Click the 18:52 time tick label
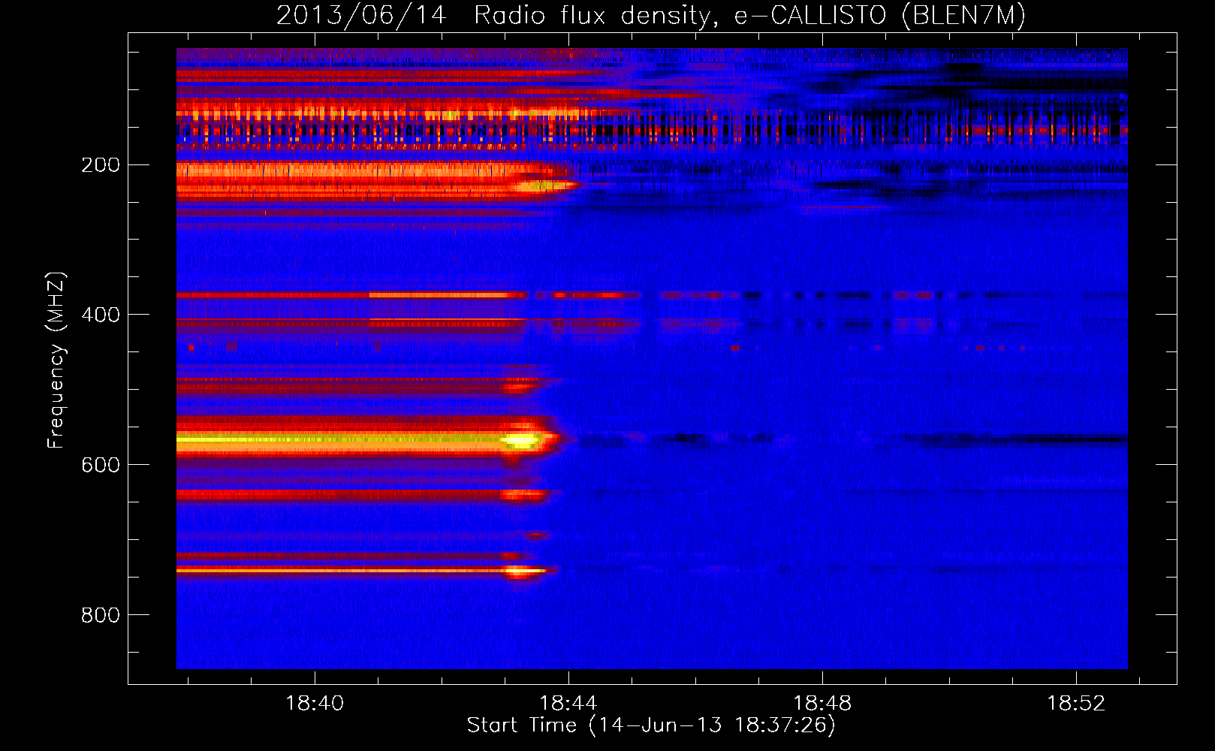This screenshot has width=1215, height=751. pyautogui.click(x=1076, y=703)
